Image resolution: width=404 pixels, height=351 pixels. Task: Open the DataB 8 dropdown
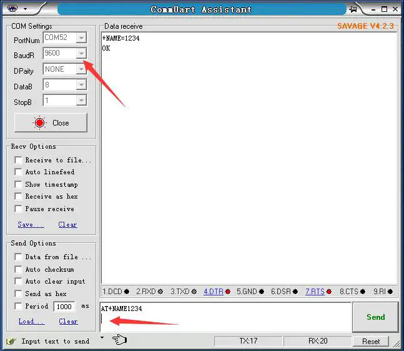click(81, 85)
